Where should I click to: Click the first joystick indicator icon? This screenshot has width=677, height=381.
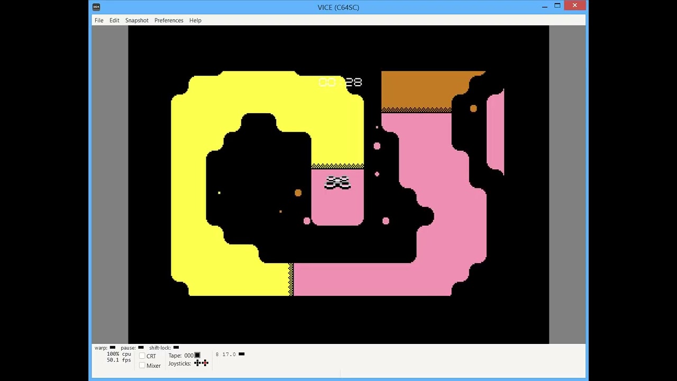click(x=197, y=363)
